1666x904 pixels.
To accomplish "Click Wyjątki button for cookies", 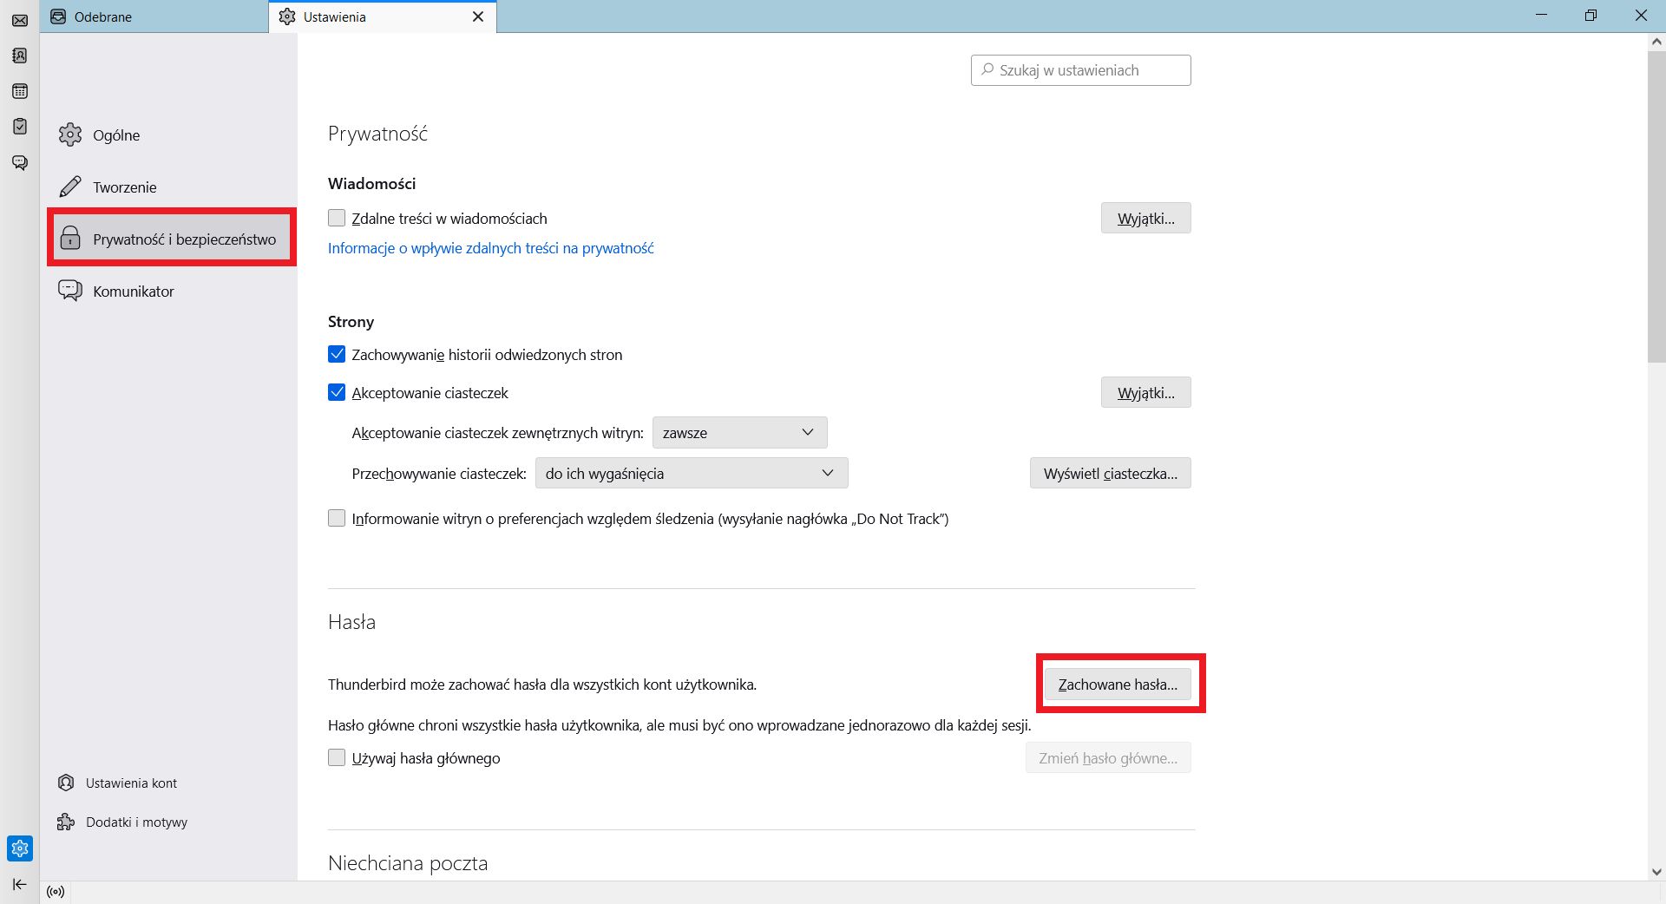I will click(x=1145, y=392).
